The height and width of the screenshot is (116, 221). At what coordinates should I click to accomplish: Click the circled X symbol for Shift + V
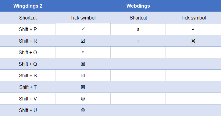[83, 99]
